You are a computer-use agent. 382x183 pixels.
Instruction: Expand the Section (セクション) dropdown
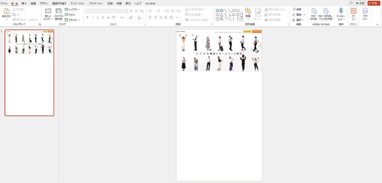point(72,20)
